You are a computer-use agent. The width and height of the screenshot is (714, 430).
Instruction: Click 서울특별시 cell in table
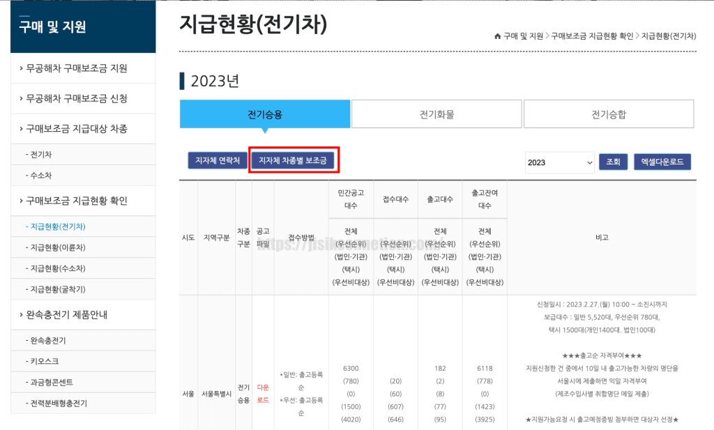[217, 394]
